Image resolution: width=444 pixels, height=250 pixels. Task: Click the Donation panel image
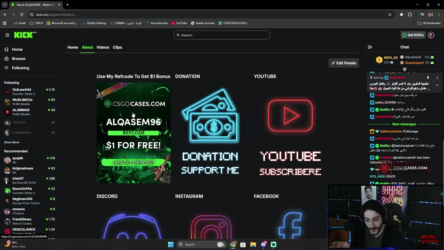pos(212,133)
